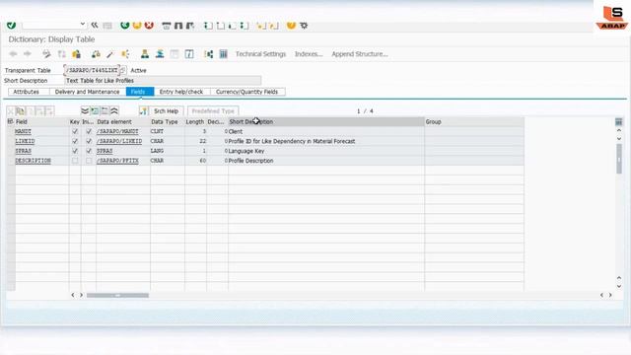Click the Activate wand icon
This screenshot has width=631, height=355.
pos(109,54)
